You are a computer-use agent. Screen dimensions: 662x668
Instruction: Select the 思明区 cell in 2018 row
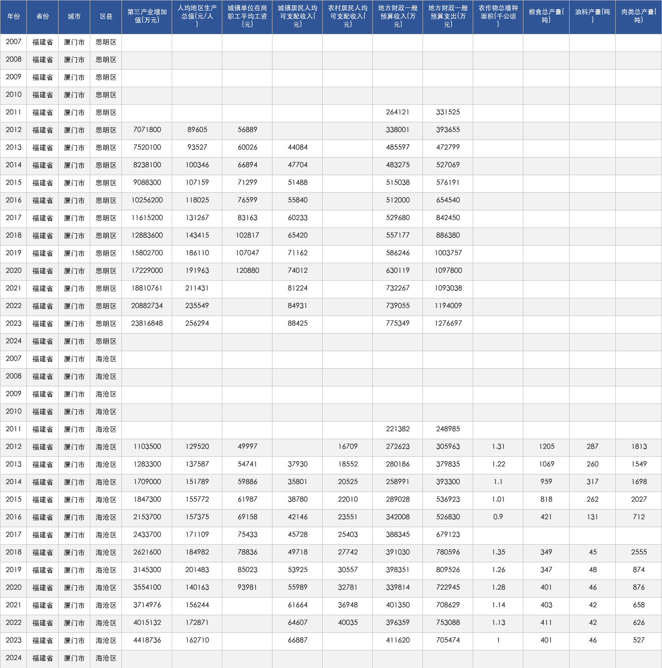pos(106,236)
